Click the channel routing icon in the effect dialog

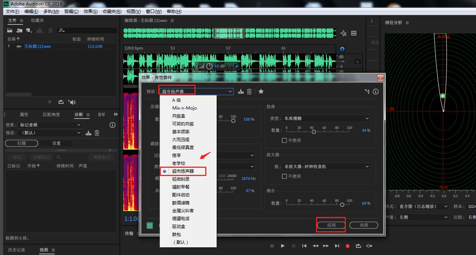coord(367,92)
